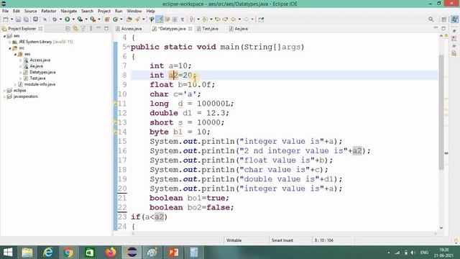This screenshot has width=460, height=259.
Task: Click the Forward navigation arrow
Action: pos(246,19)
